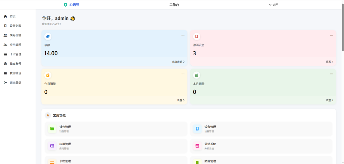Open the 激活设备 card more options menu

(332, 35)
